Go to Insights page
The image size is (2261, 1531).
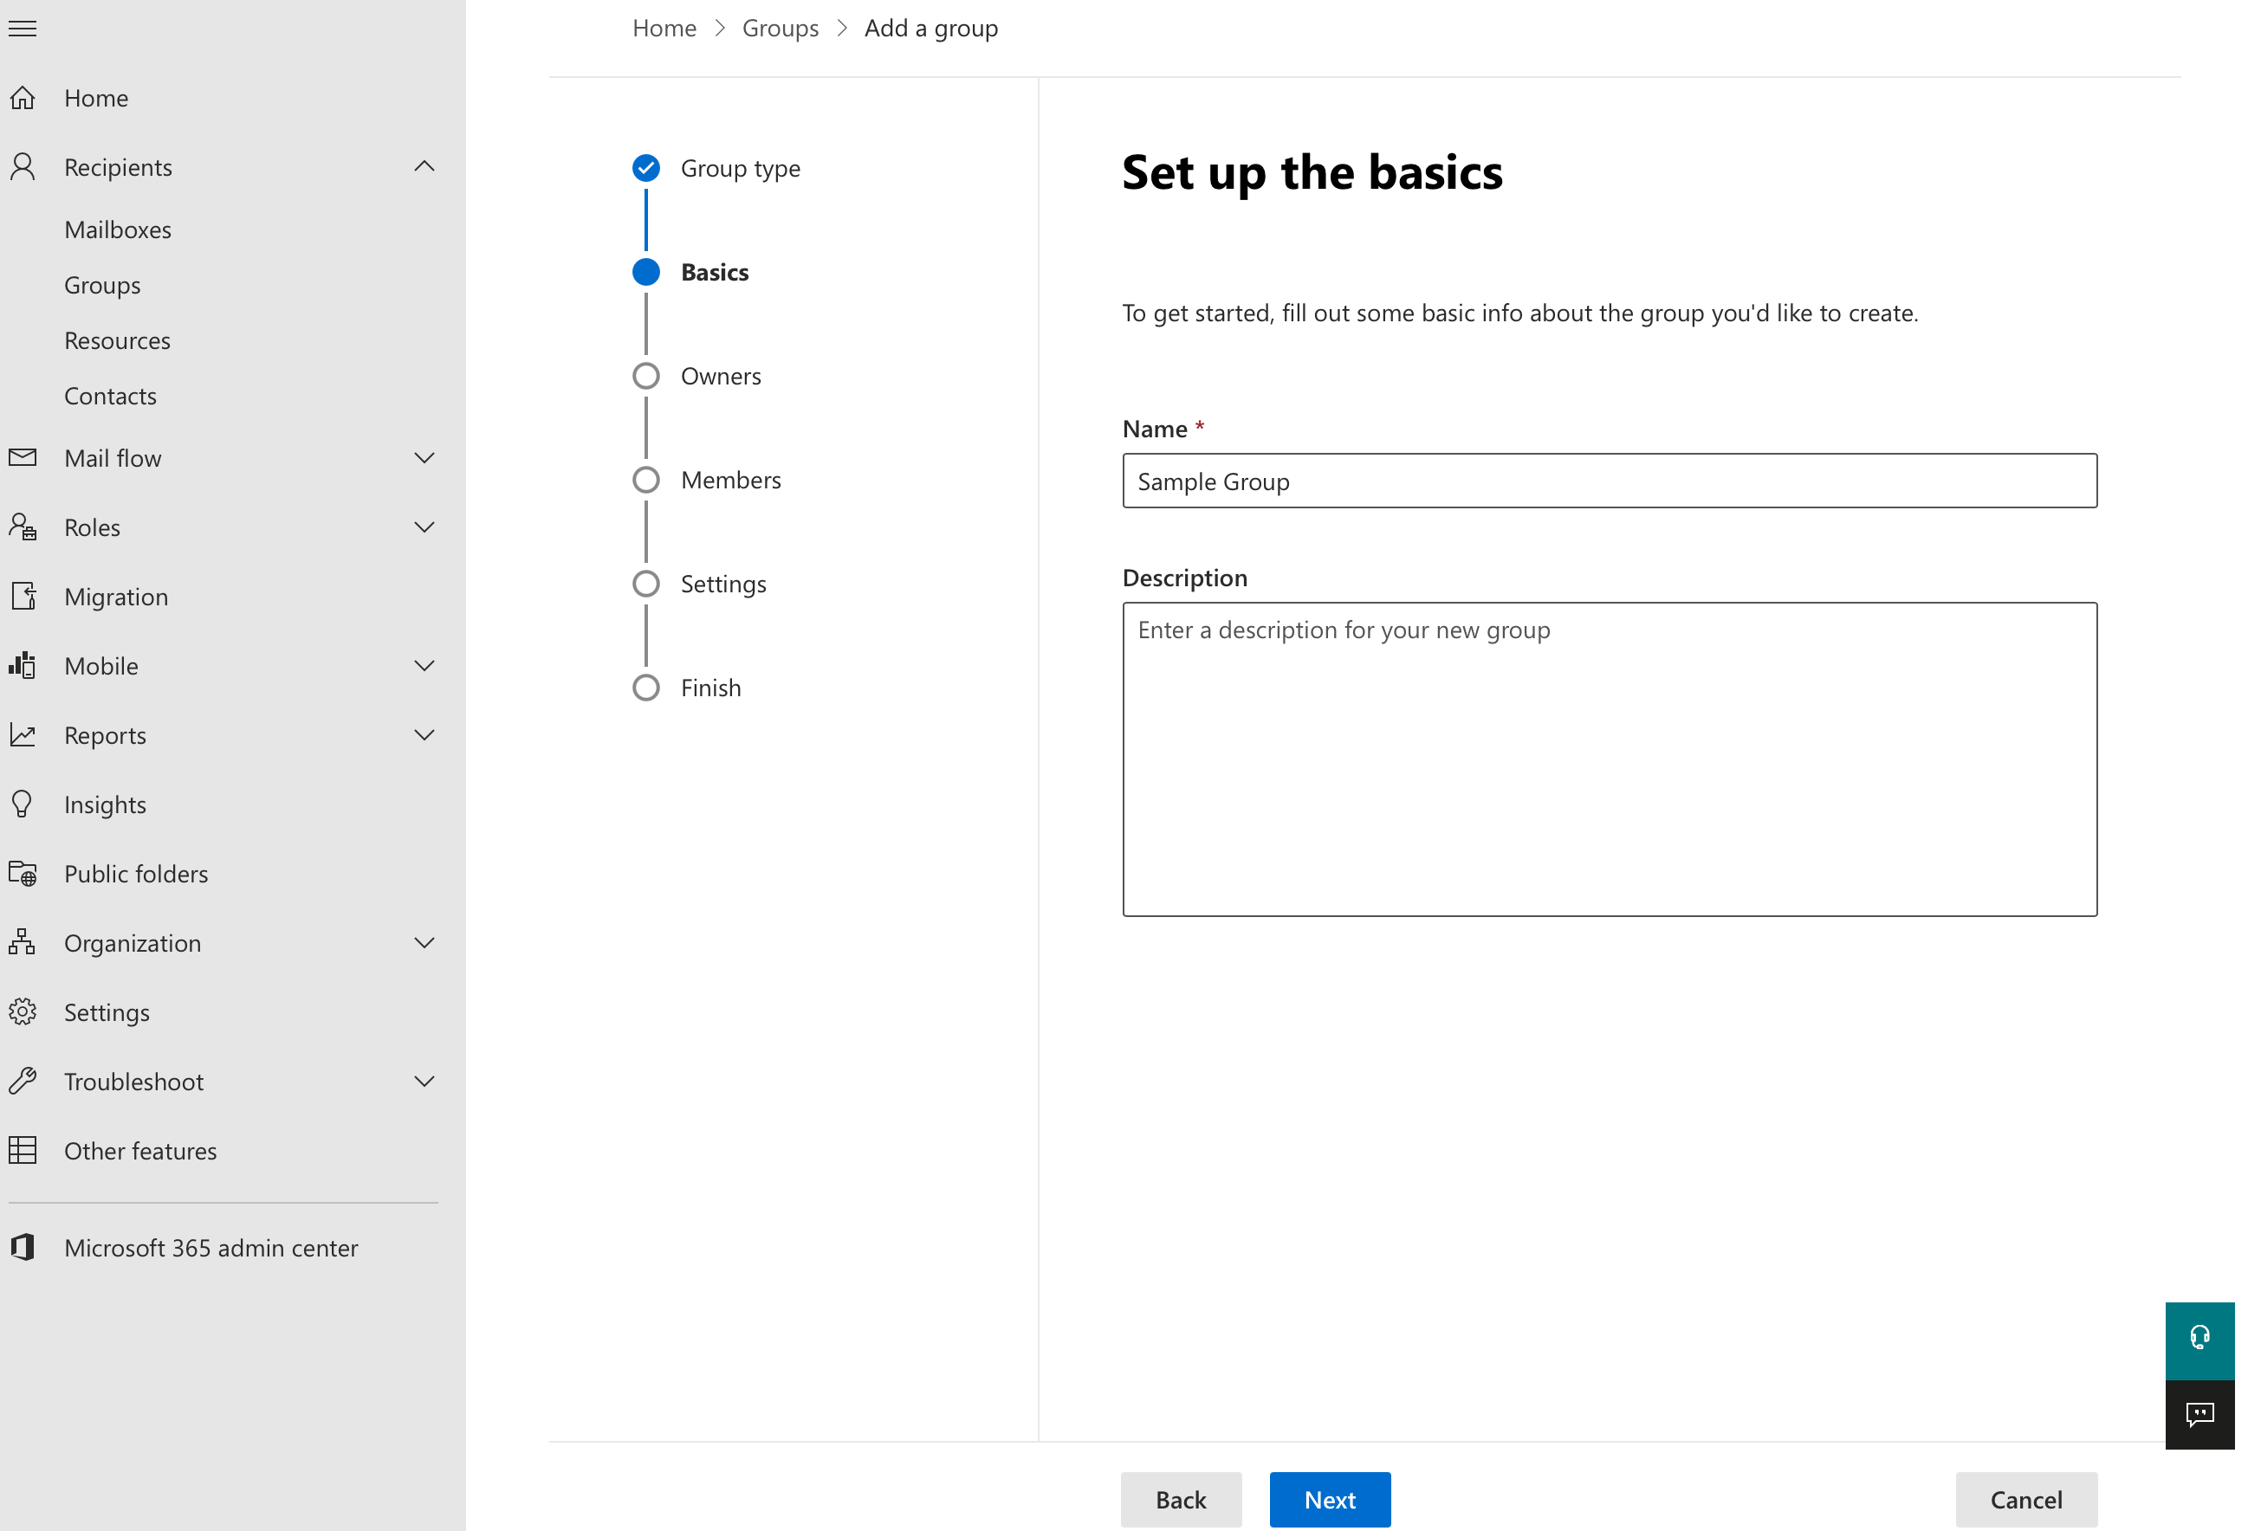coord(105,804)
